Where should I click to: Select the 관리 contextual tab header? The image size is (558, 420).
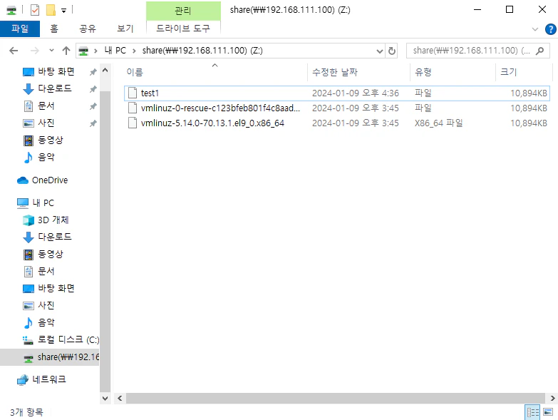click(183, 11)
